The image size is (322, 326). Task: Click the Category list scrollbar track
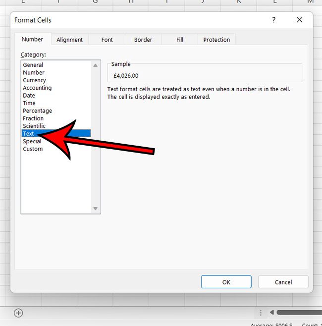96,137
